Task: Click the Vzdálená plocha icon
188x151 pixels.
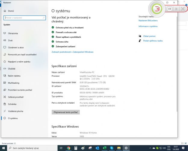Action: click(x=5, y=111)
